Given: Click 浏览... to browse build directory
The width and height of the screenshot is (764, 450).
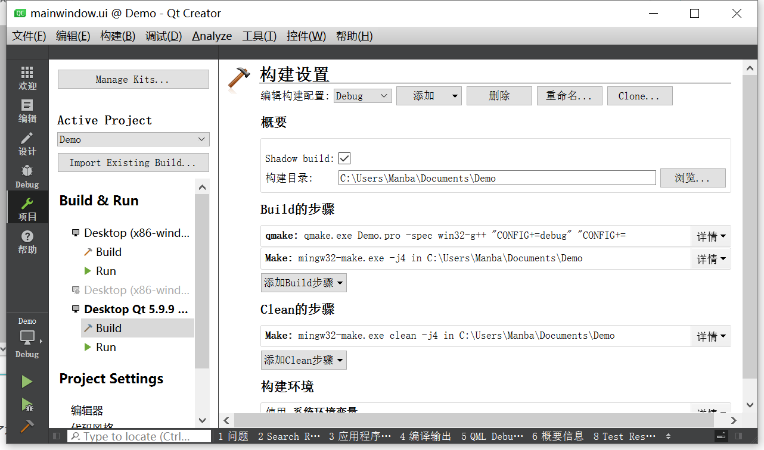Looking at the screenshot, I should 693,178.
